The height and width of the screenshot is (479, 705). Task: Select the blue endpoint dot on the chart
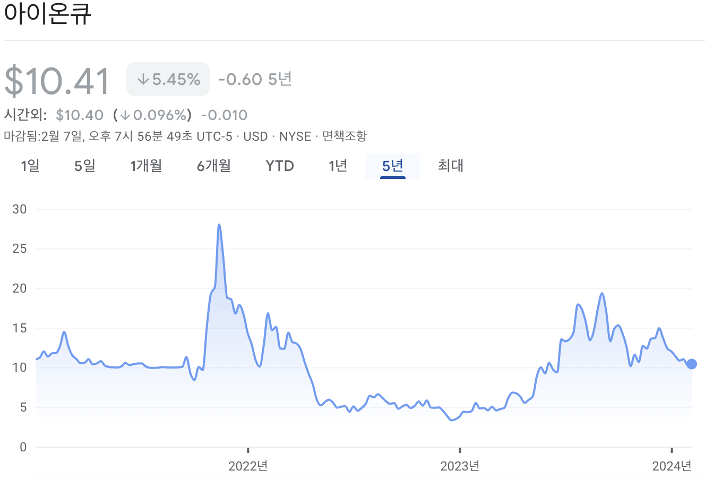pyautogui.click(x=691, y=364)
